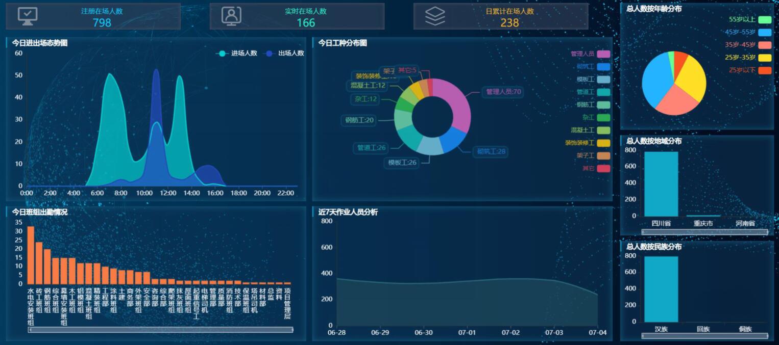779x345 pixels.
Task: Click the 管理人员:70 donut label
Action: 502,92
